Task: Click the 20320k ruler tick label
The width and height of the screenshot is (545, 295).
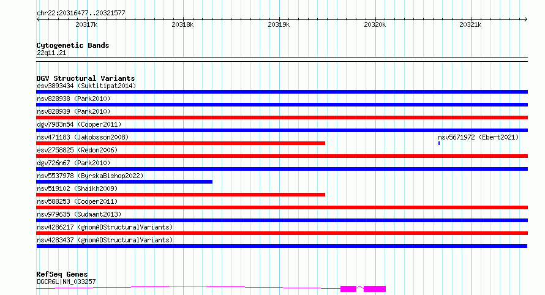Action: point(375,24)
